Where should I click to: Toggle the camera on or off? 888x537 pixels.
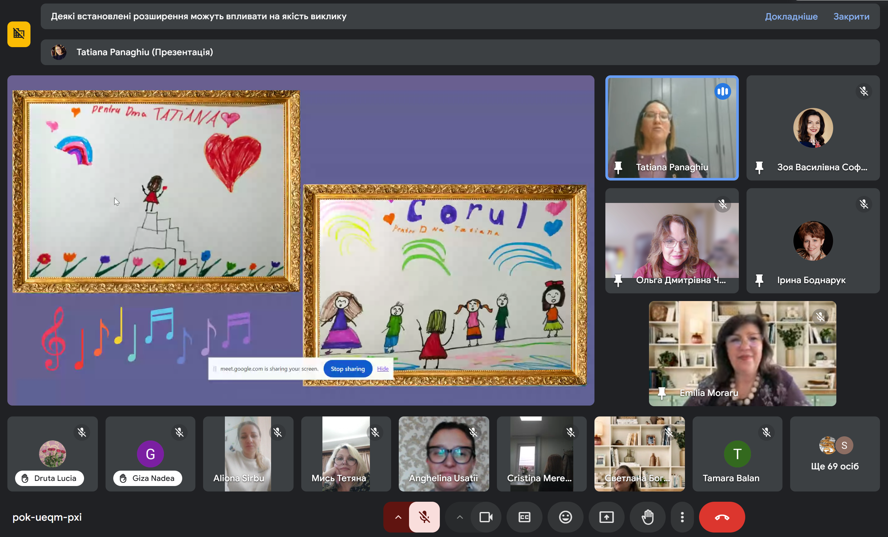(x=486, y=517)
